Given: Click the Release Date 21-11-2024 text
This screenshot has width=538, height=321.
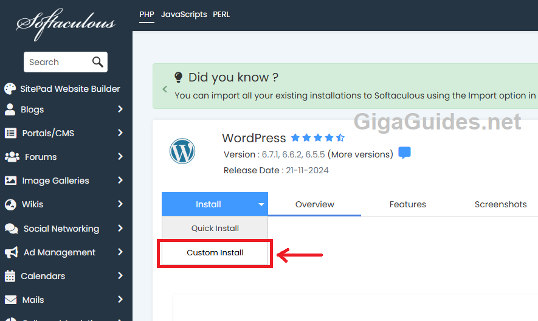Looking at the screenshot, I should [x=276, y=170].
